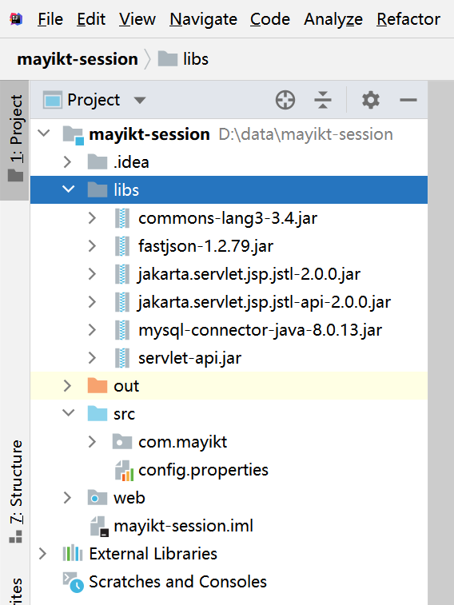The image size is (454, 605).
Task: Click the IntelliJ IDEA logo icon
Action: point(16,19)
